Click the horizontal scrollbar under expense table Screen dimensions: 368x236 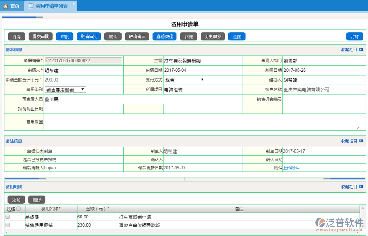pyautogui.click(x=164, y=232)
